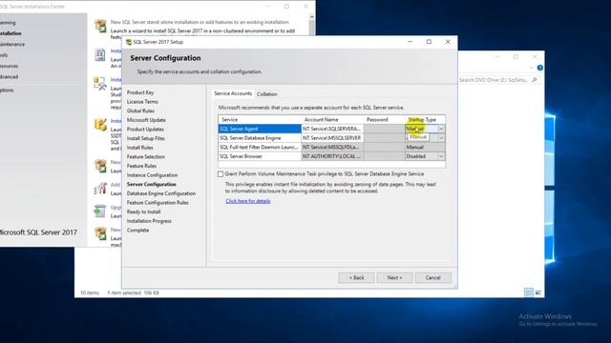This screenshot has height=343, width=611.
Task: Click the SQL Server Agent account name cell
Action: tap(332, 129)
